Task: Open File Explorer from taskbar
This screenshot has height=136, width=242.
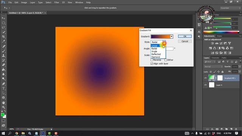Action: click(x=23, y=133)
